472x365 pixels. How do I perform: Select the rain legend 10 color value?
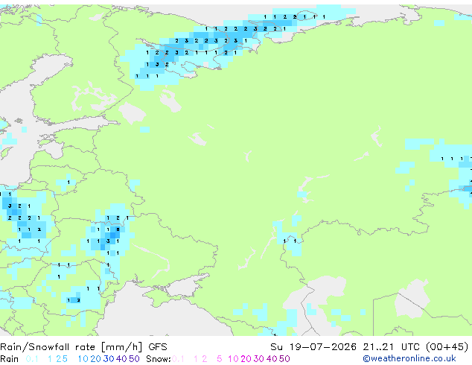tap(83, 359)
